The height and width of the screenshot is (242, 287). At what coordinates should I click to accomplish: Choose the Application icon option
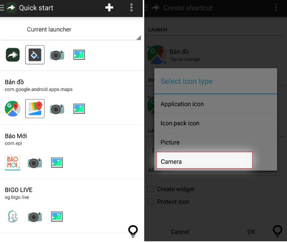tap(216, 104)
